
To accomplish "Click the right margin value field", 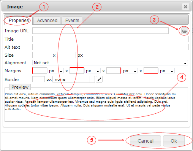I will point(114,71).
